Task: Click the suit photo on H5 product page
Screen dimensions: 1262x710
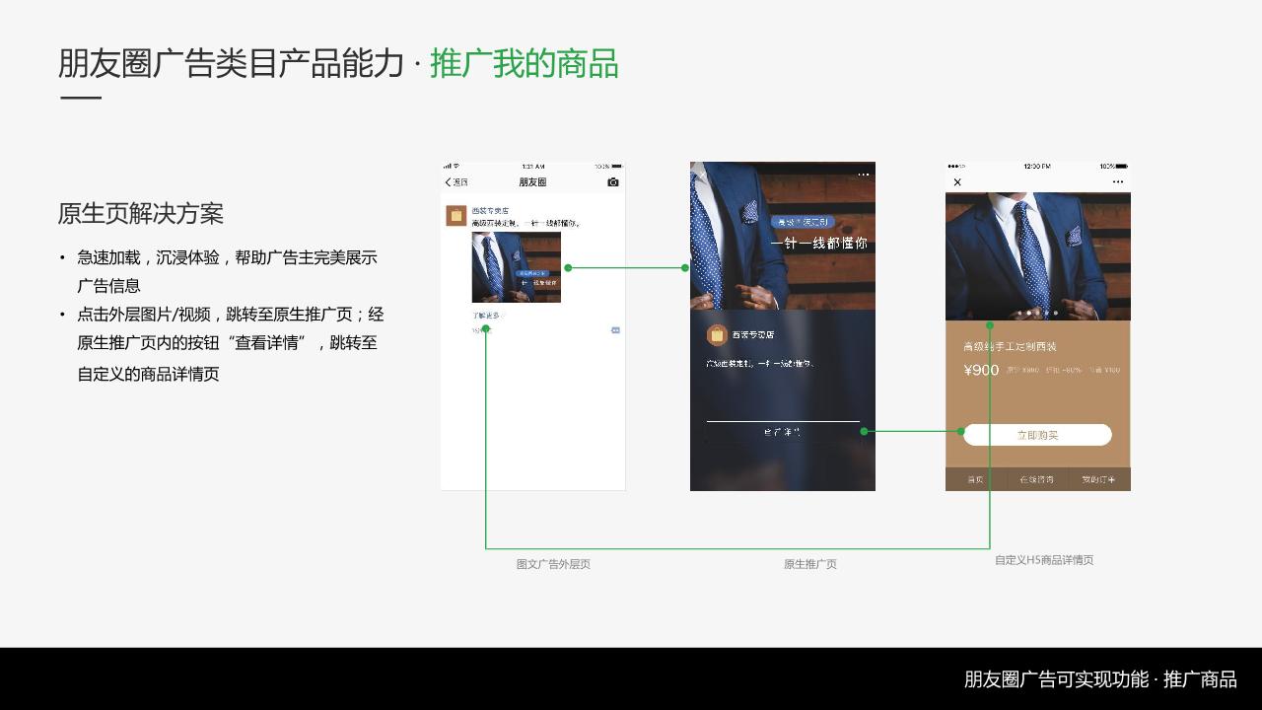Action: pos(1038,256)
